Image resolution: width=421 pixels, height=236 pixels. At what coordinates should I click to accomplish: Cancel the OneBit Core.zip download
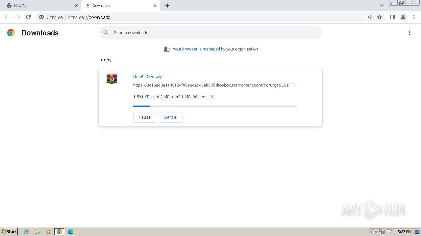[171, 117]
